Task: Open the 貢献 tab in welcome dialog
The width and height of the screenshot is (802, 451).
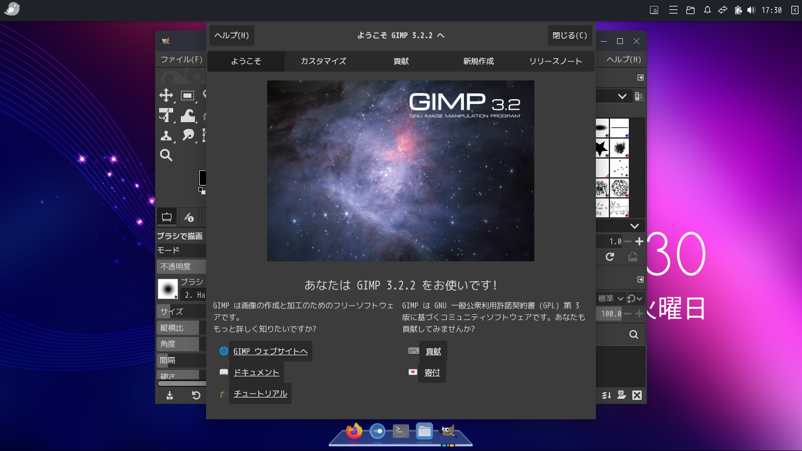Action: (401, 61)
